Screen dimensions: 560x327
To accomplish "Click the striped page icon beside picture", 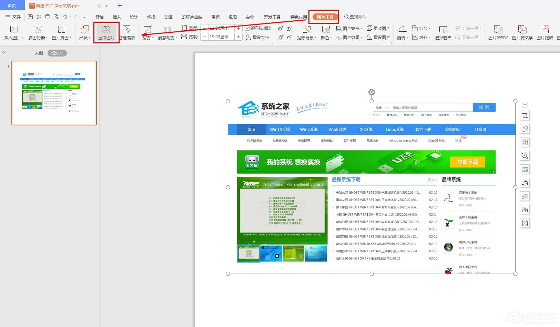I will click(525, 223).
